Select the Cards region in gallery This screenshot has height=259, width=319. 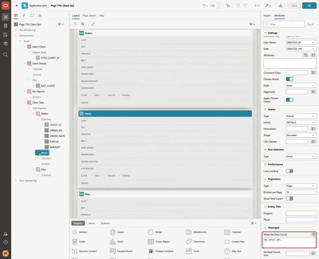point(79,242)
